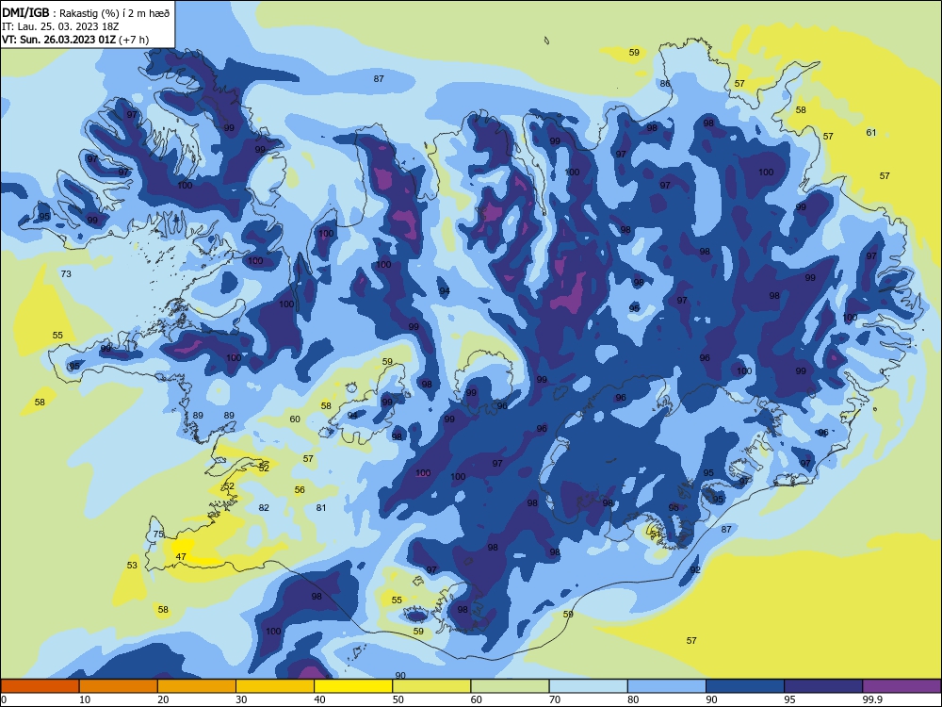Image resolution: width=942 pixels, height=707 pixels.
Task: Click the 'VT: Sun. 26.03.2023 01Z (+7 h)' line
Action: click(75, 40)
